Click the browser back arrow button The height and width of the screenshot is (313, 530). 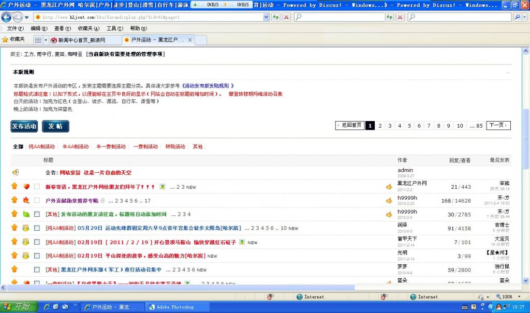[7, 17]
